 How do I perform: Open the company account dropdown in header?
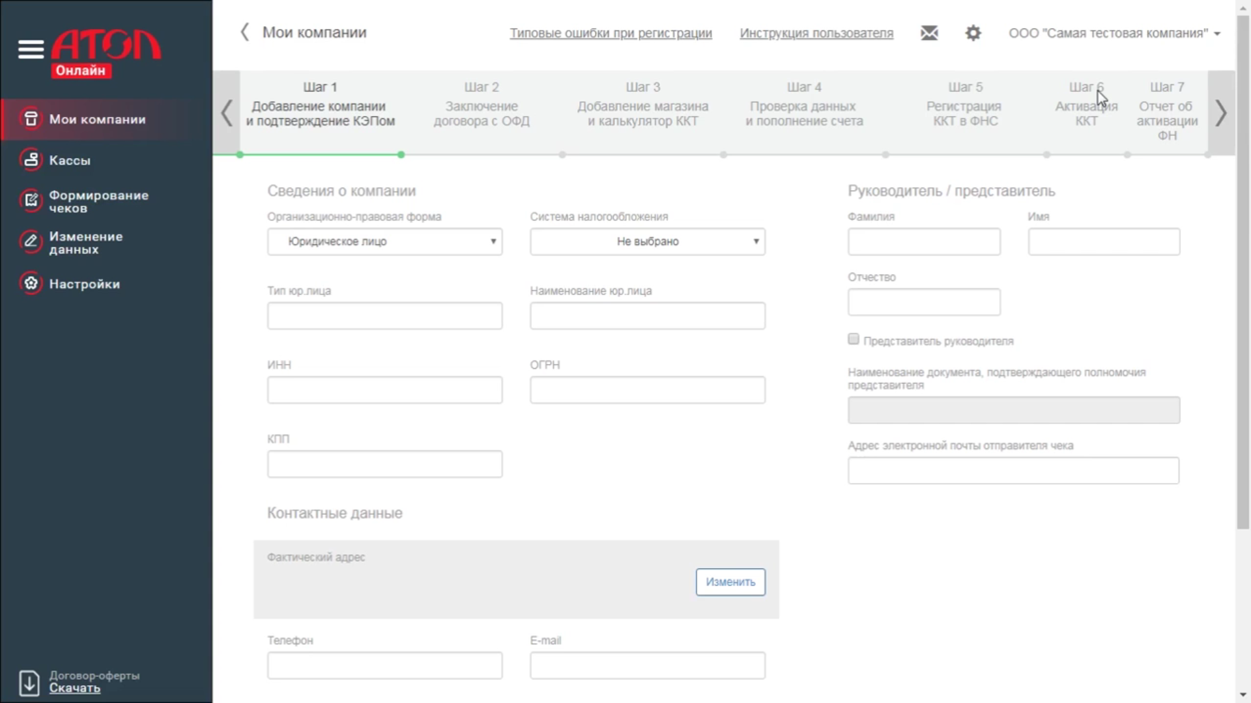(1114, 33)
